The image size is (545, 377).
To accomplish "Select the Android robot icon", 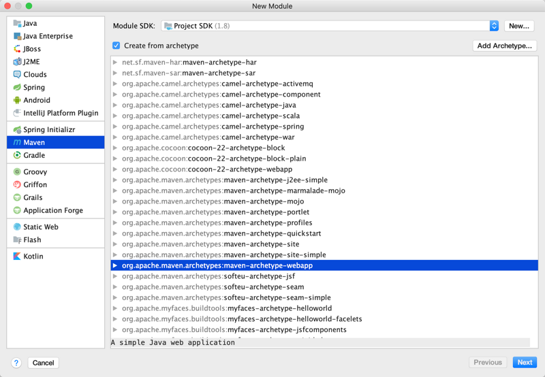I will 17,100.
